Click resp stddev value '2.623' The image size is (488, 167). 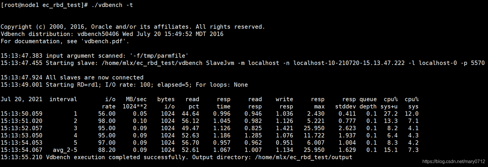[x=347, y=128]
